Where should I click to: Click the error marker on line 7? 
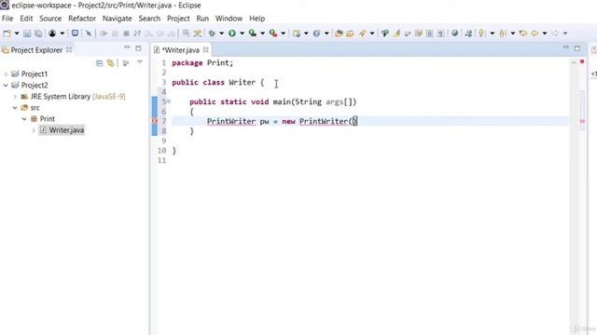(155, 121)
